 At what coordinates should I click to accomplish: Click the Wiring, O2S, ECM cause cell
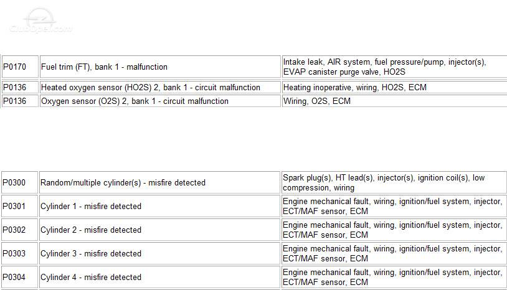click(x=394, y=101)
